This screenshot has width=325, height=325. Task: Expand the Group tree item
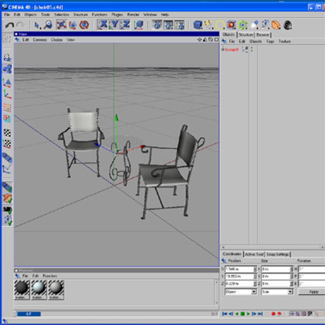point(223,50)
